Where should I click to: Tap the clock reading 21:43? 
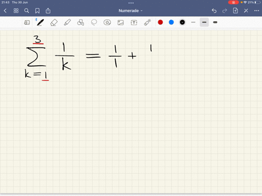5,2
